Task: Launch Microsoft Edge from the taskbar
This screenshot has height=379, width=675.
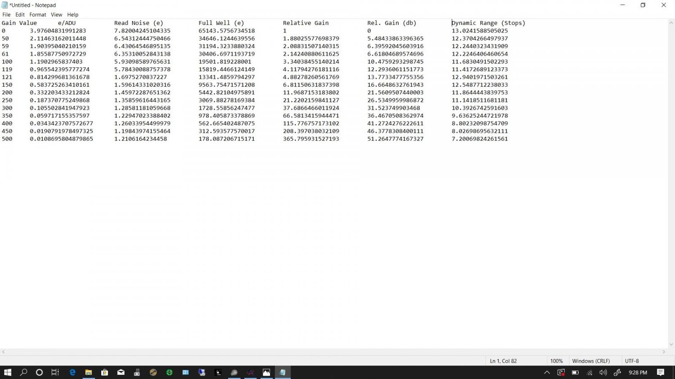Action: tap(72, 372)
